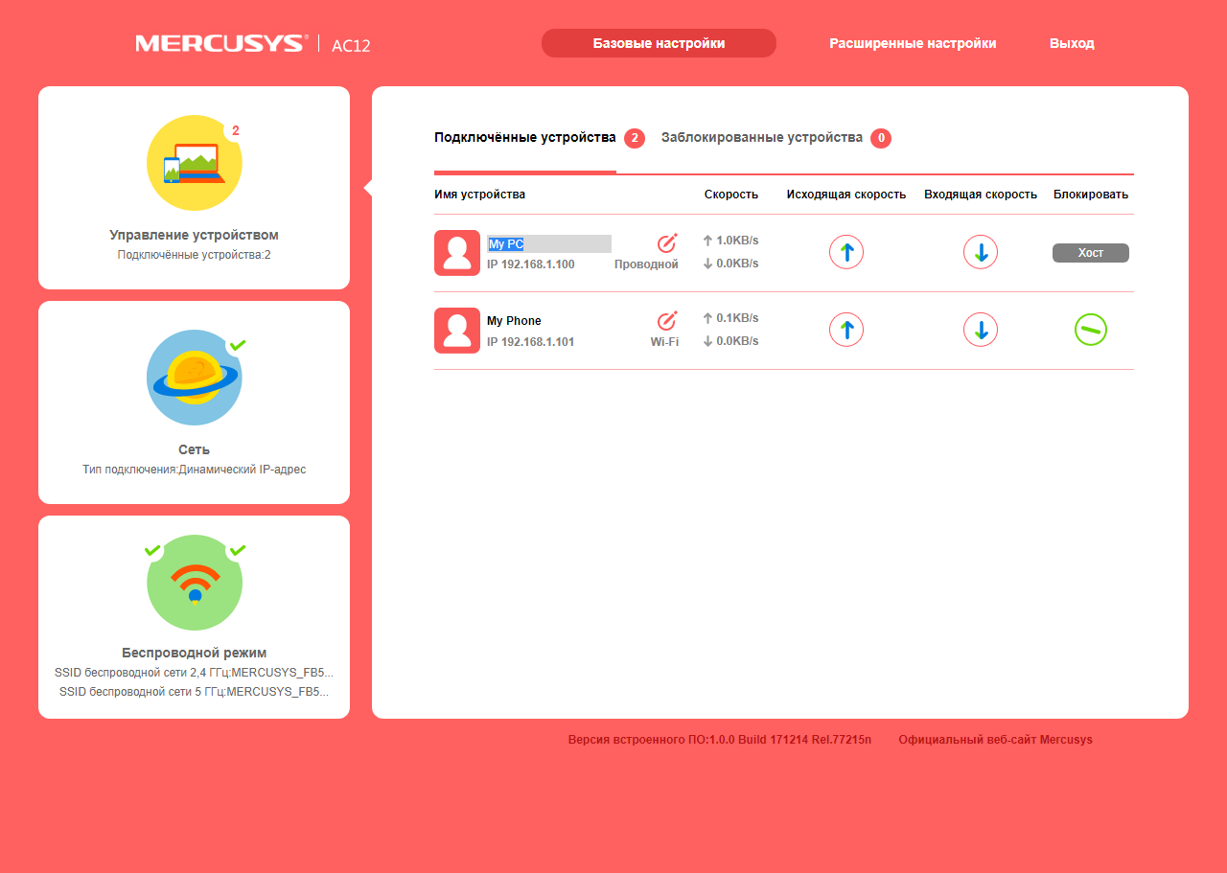
Task: Open Официальный веб-сайт Mercusys link
Action: pyautogui.click(x=995, y=740)
